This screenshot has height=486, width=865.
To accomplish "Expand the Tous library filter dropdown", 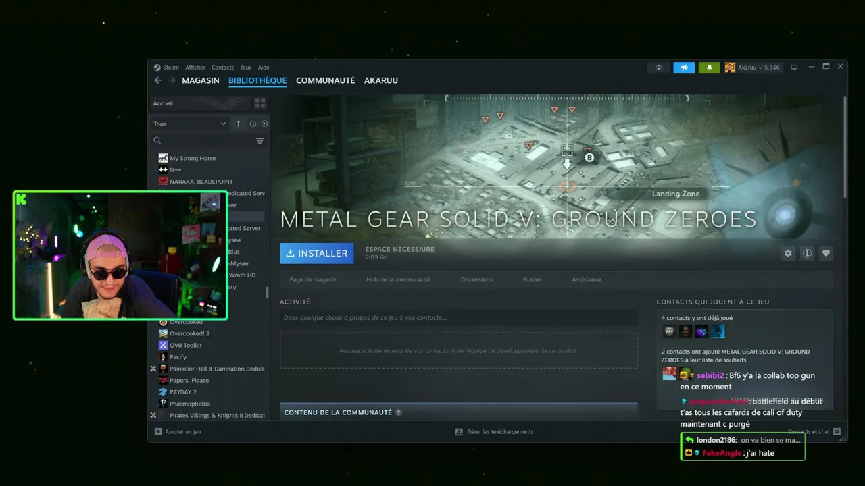I will (189, 124).
